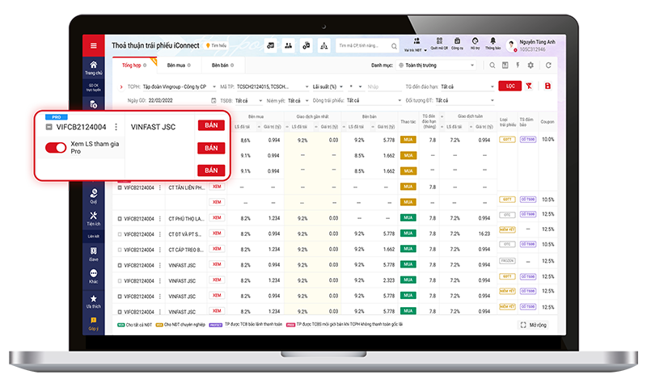Click the hierarchy tree shortcut icon
647x383 pixels.
coord(324,45)
